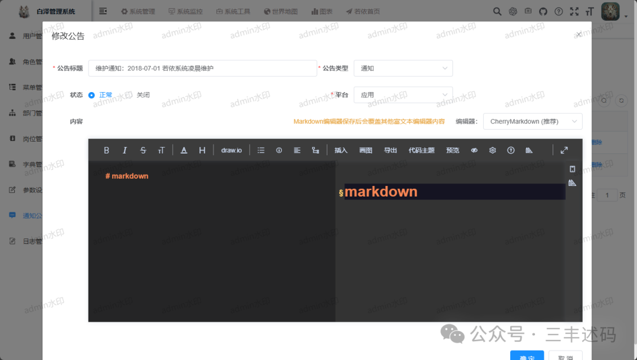Viewport: 637px width, 360px height.
Task: Click 预览 in the editor toolbar
Action: (452, 150)
